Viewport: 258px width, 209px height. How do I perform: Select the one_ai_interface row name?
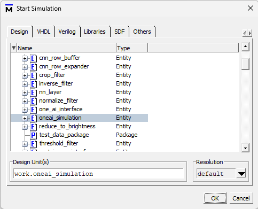(x=61, y=109)
